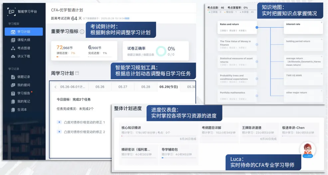The height and width of the screenshot is (175, 328).
Task: Open 学习计划 in the sidebar
Action: [x=24, y=32]
